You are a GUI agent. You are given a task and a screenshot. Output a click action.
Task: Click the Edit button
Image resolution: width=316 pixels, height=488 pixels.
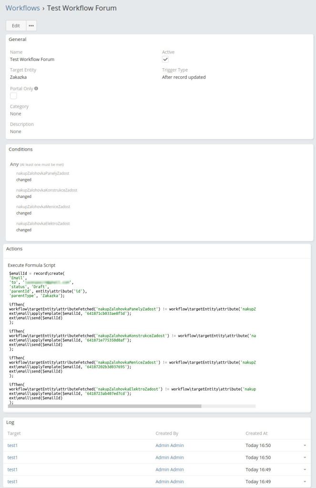pyautogui.click(x=16, y=26)
